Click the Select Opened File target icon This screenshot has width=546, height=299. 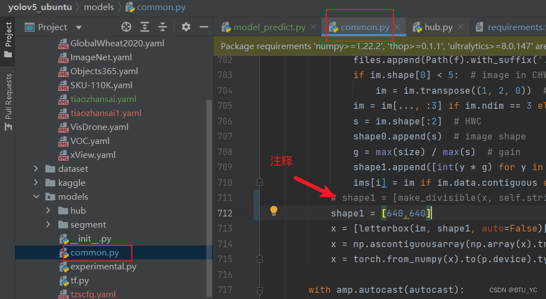[126, 27]
